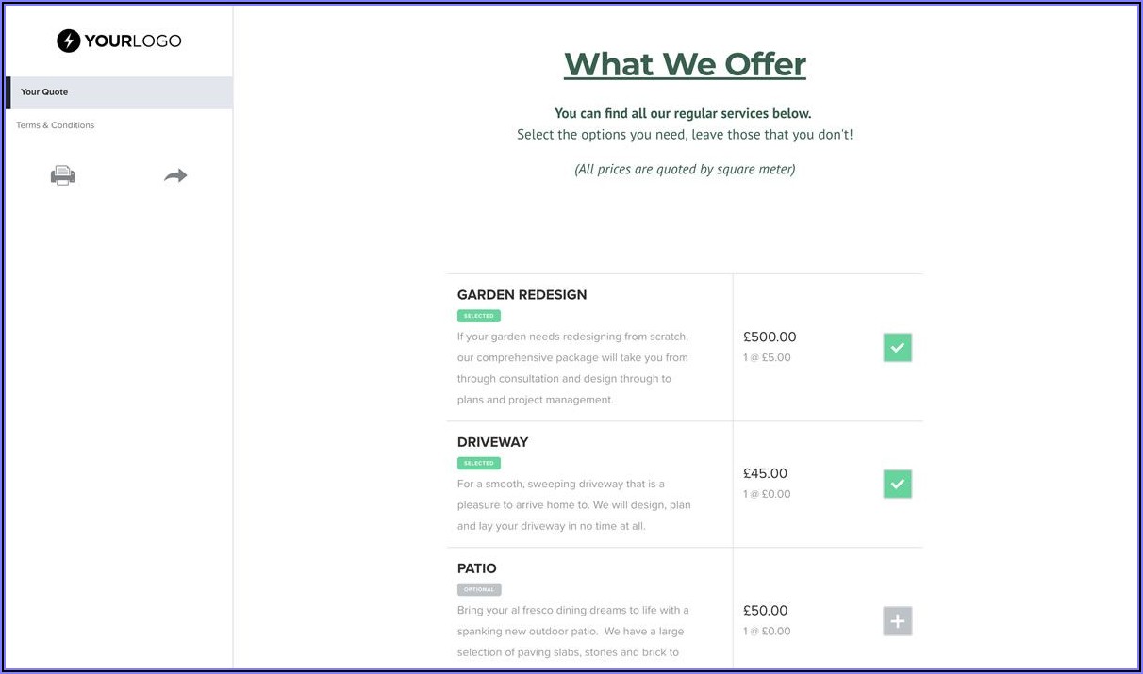The width and height of the screenshot is (1143, 674).
Task: Click the £500.00 Garden Redesign price
Action: tap(770, 337)
